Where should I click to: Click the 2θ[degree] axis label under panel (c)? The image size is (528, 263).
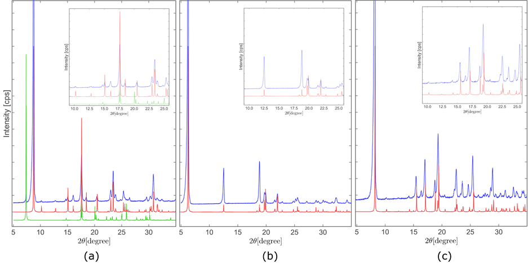pos(441,241)
